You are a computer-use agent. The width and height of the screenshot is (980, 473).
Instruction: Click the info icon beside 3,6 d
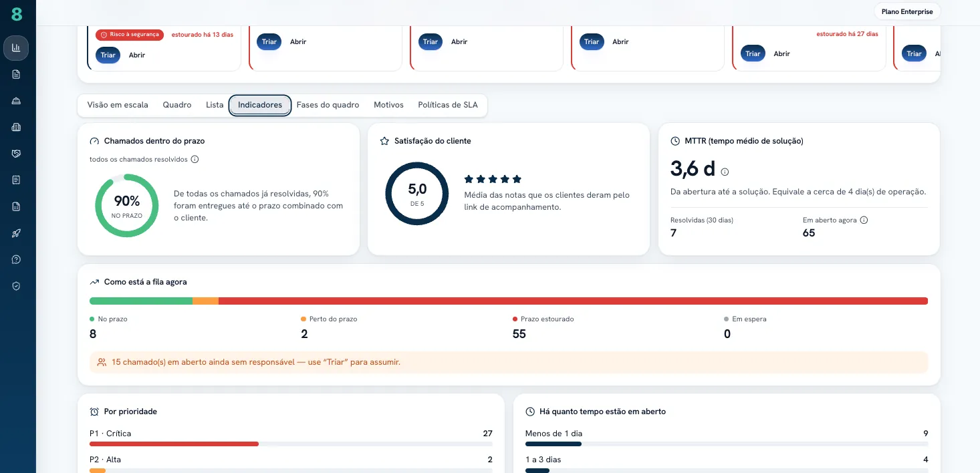click(x=725, y=172)
